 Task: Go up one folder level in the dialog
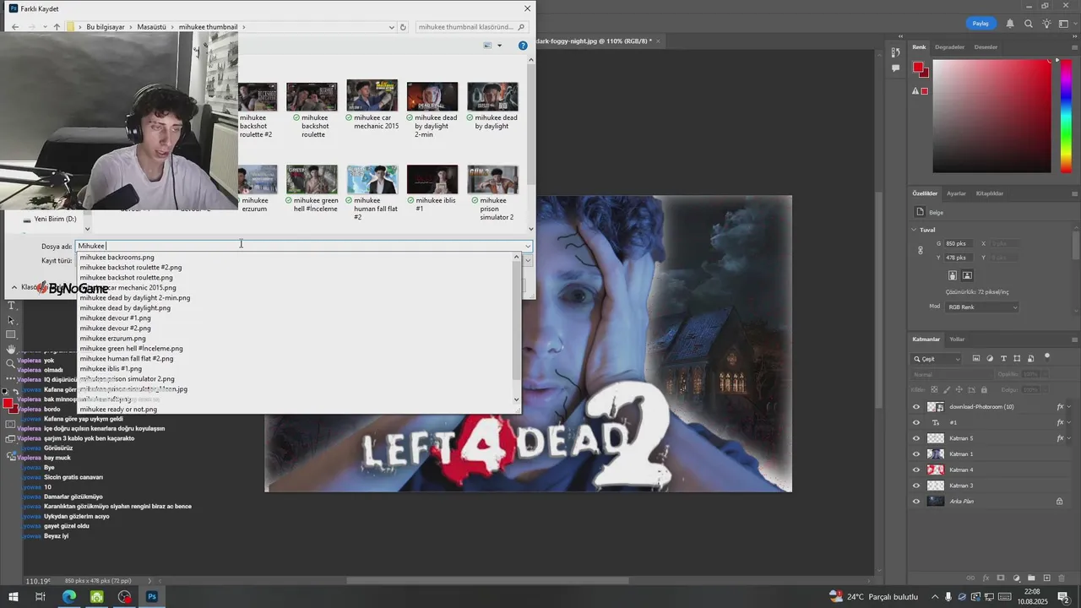[x=57, y=27]
